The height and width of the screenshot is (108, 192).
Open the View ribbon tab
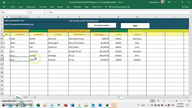coord(68,7)
